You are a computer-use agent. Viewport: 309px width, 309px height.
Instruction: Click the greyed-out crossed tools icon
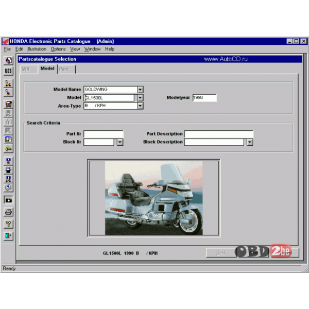[8, 131]
